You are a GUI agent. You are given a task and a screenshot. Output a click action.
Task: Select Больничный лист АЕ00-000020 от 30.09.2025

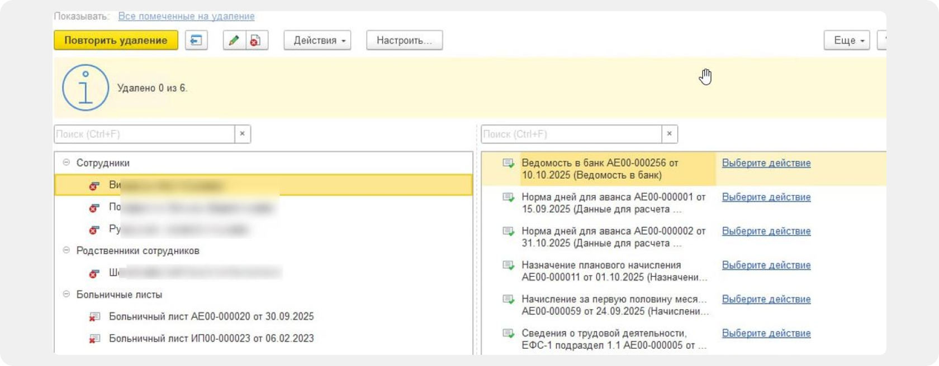[x=211, y=316]
